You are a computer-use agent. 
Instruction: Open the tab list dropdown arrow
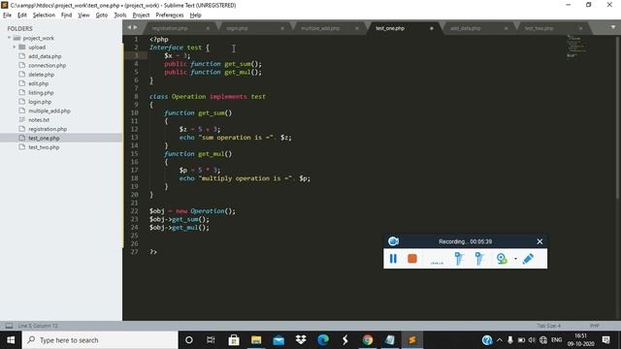[612, 27]
